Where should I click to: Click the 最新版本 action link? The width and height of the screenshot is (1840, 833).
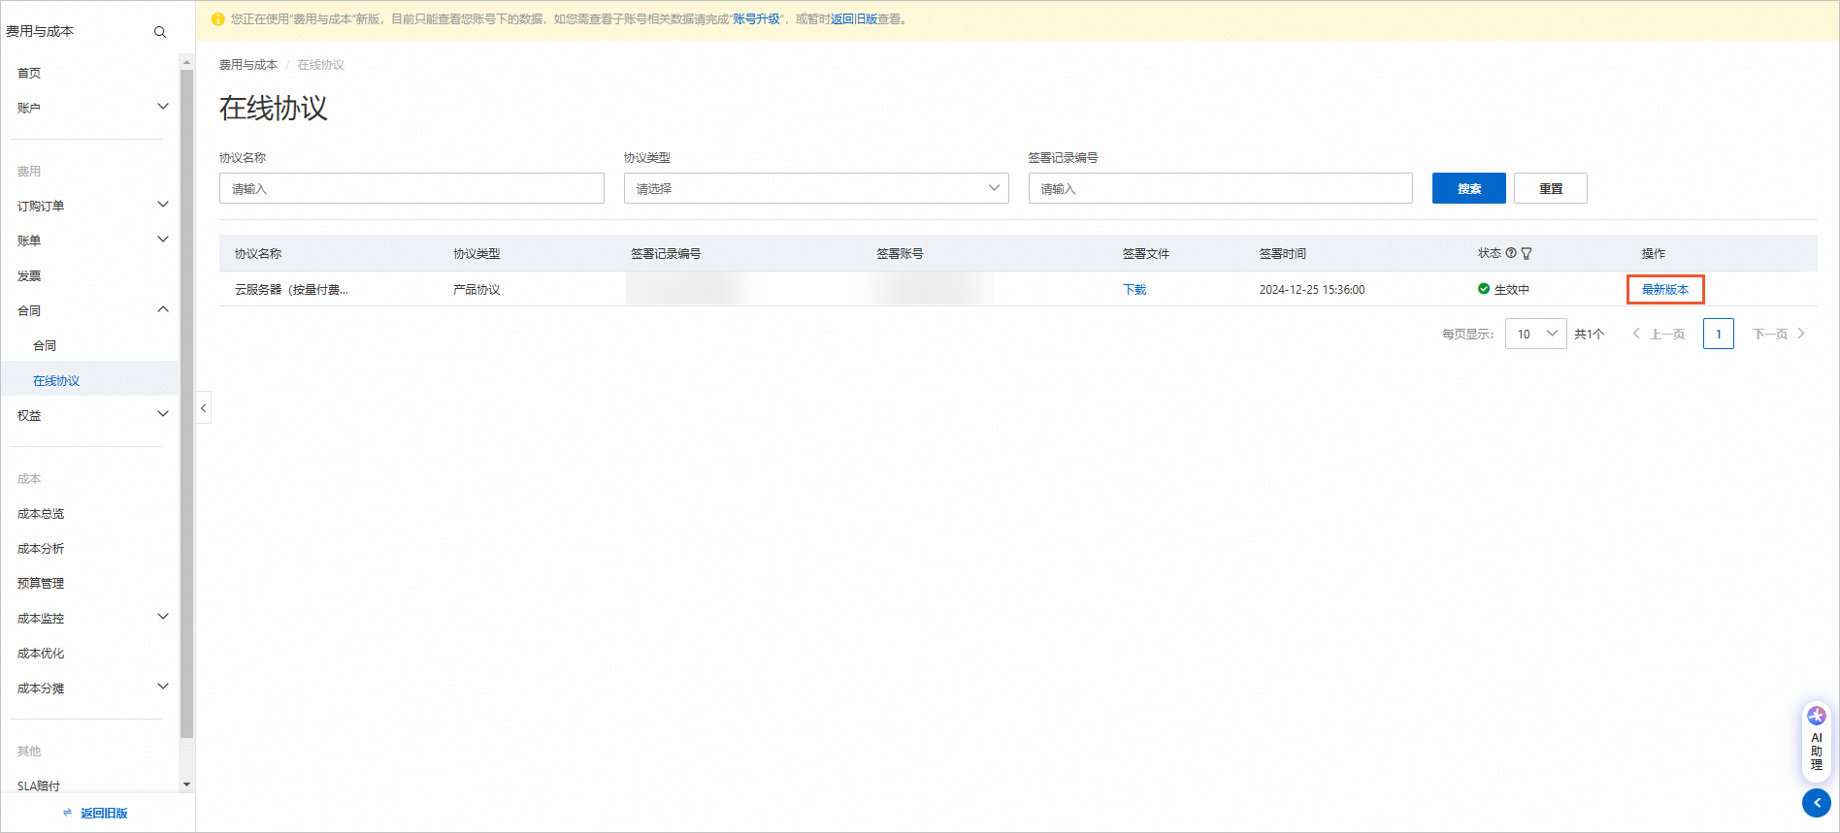tap(1665, 289)
